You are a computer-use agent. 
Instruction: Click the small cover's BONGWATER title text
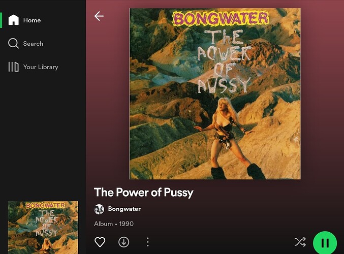point(45,206)
